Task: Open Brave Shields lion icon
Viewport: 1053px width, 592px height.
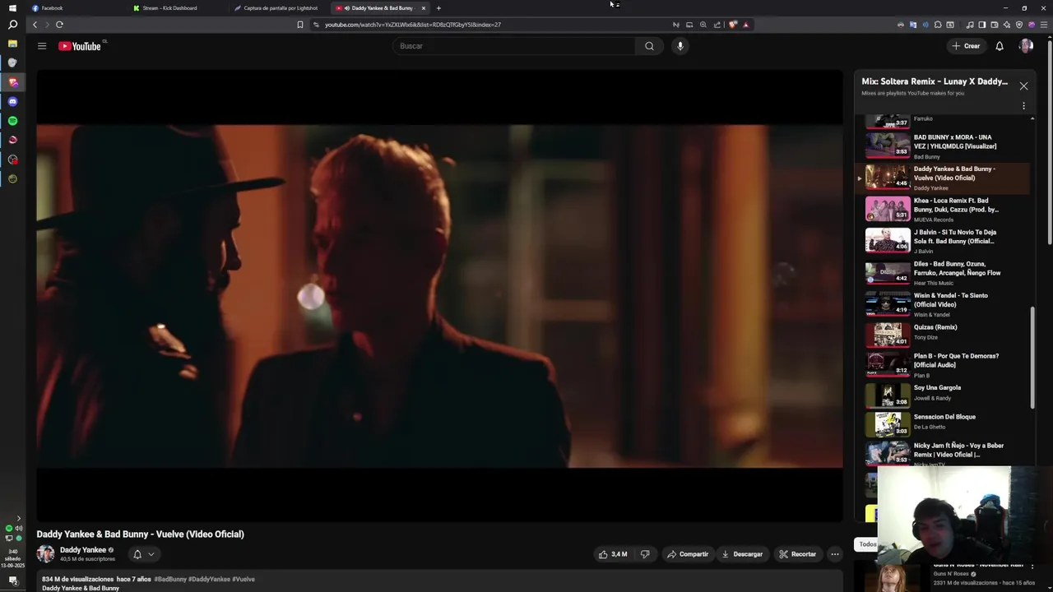Action: tap(733, 25)
